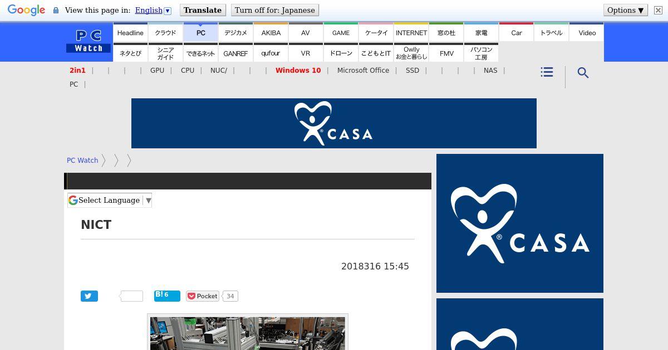
Task: Select the PC tab in navigation
Action: tap(200, 33)
